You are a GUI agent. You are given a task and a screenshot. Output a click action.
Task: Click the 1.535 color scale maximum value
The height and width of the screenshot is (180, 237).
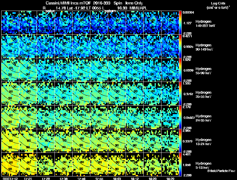(x=187, y=83)
